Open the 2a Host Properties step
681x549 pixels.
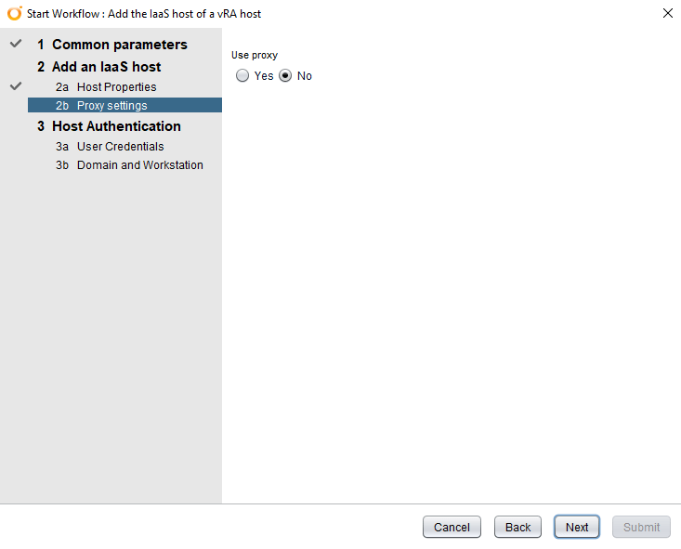(x=116, y=87)
